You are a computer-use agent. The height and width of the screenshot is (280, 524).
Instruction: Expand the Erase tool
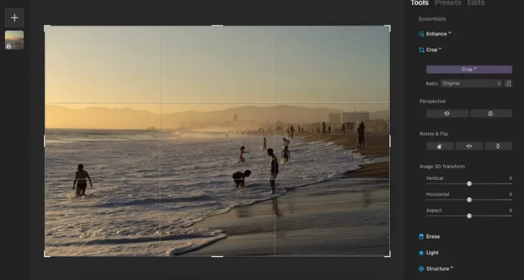(x=429, y=236)
